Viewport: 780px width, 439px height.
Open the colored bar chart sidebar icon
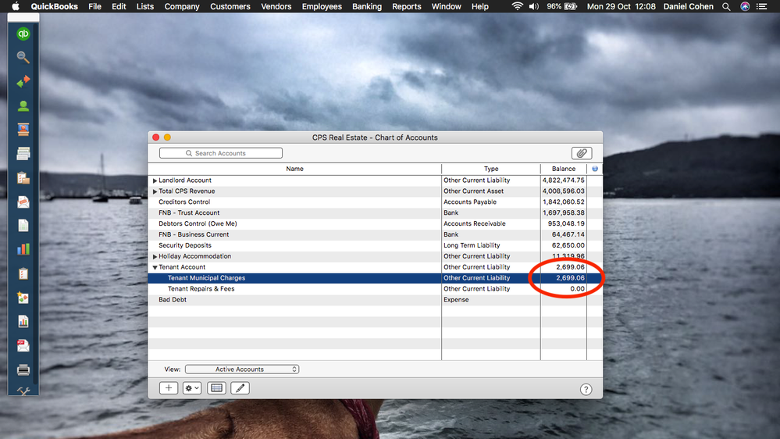(23, 249)
